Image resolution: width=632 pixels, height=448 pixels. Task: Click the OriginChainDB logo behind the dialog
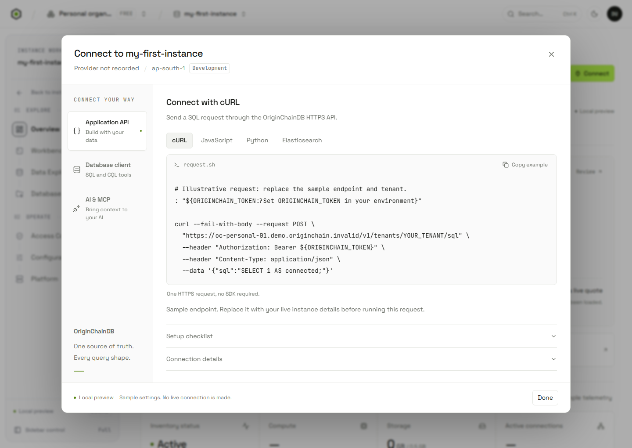point(16,14)
